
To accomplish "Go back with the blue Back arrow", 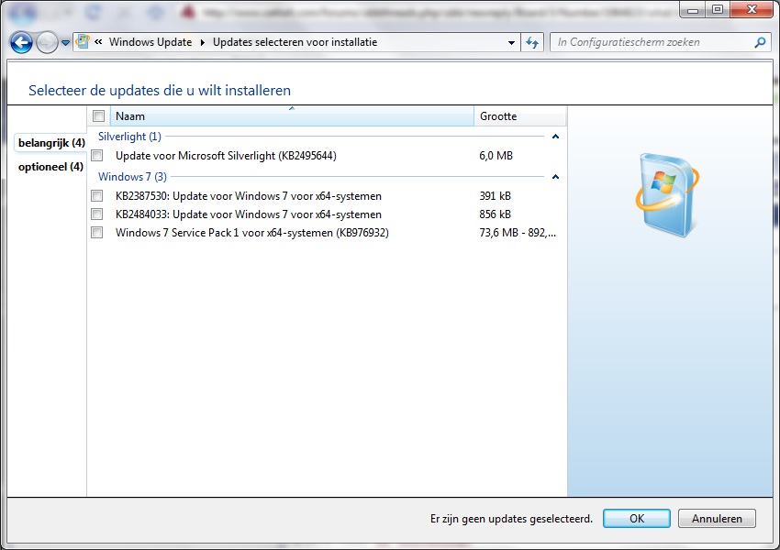I will 21,43.
